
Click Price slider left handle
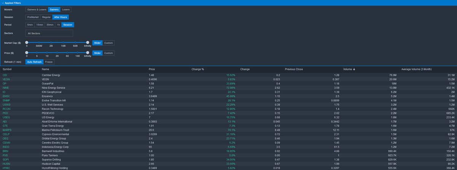click(27, 53)
